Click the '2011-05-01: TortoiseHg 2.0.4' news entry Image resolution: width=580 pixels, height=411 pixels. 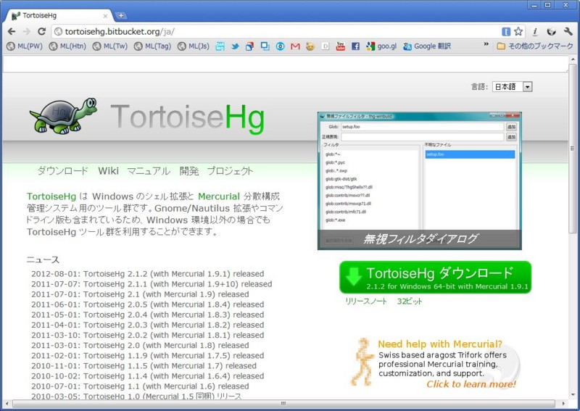coord(148,315)
